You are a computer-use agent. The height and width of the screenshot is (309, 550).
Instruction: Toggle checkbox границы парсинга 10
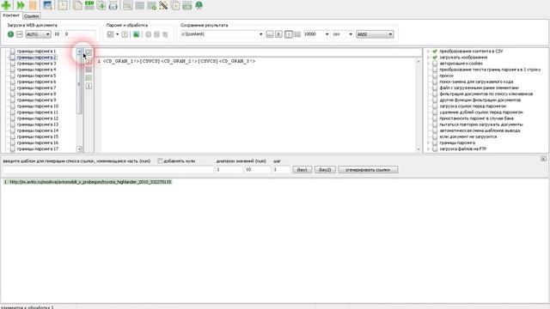tap(13, 106)
